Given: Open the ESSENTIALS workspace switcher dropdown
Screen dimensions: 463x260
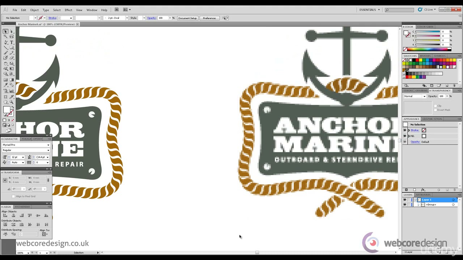Looking at the screenshot, I should 369,10.
